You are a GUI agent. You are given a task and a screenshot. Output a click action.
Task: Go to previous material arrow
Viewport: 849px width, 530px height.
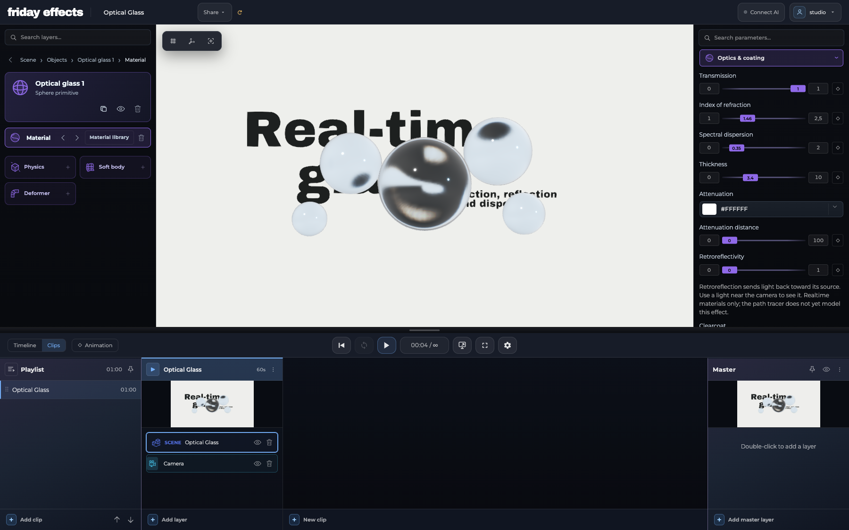click(x=63, y=138)
